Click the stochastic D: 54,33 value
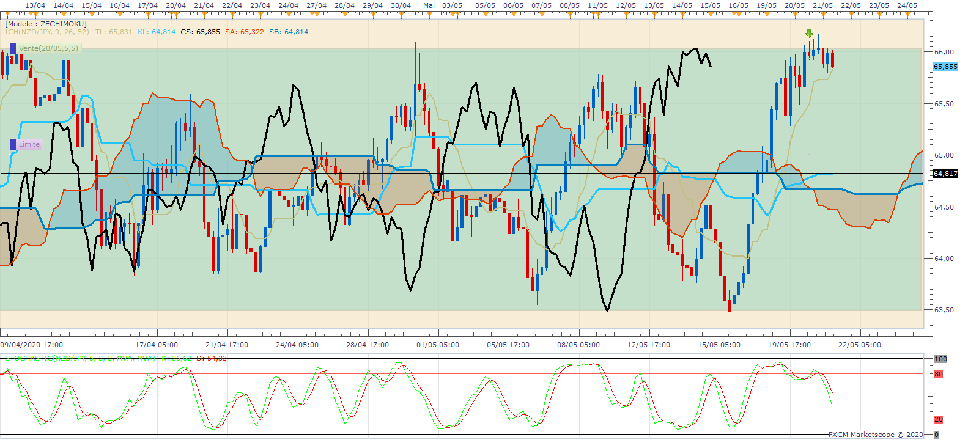 [212, 358]
